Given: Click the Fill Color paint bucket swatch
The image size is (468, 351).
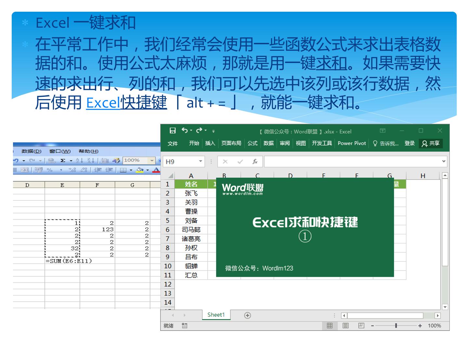Looking at the screenshot, I should click(x=140, y=170).
